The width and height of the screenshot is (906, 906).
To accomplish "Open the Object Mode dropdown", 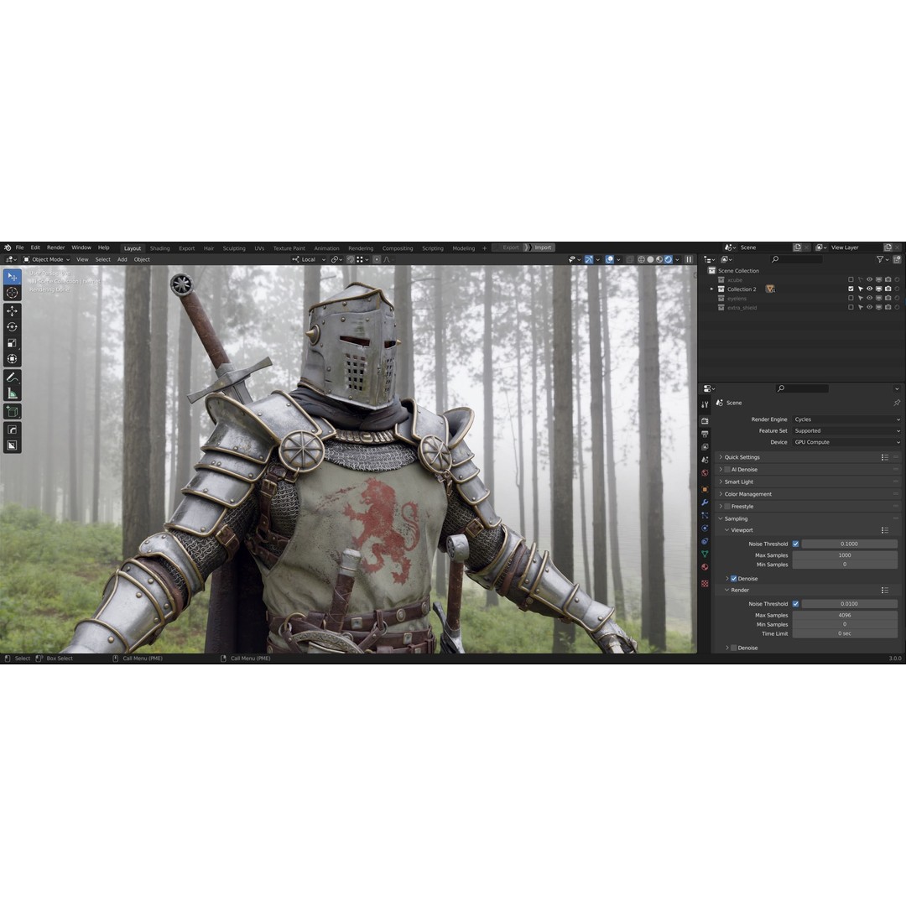I will coord(46,259).
